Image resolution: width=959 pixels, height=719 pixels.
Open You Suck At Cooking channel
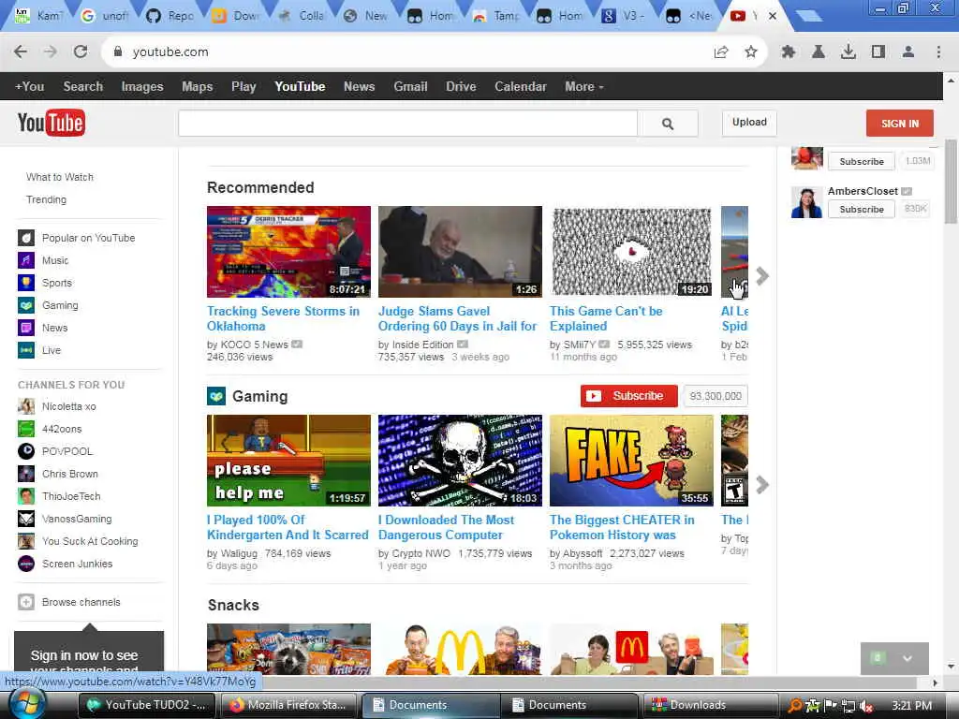[90, 541]
